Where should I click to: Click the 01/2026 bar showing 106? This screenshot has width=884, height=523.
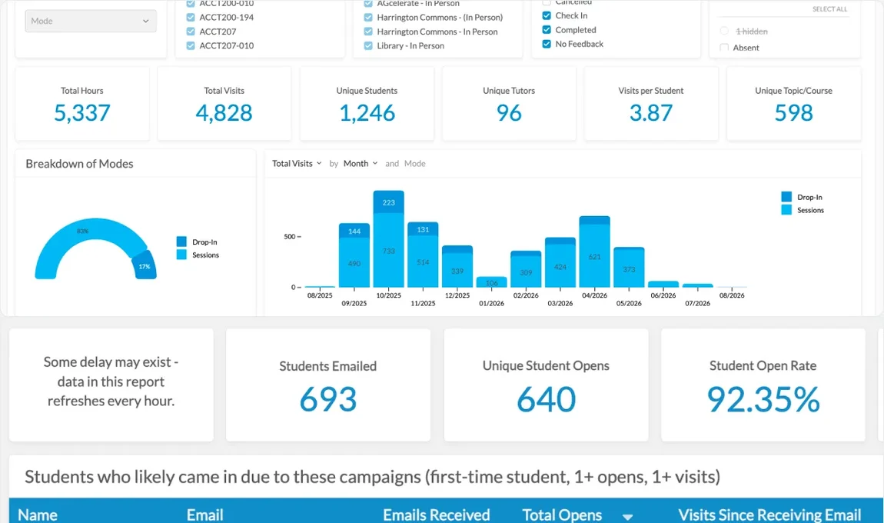click(492, 282)
